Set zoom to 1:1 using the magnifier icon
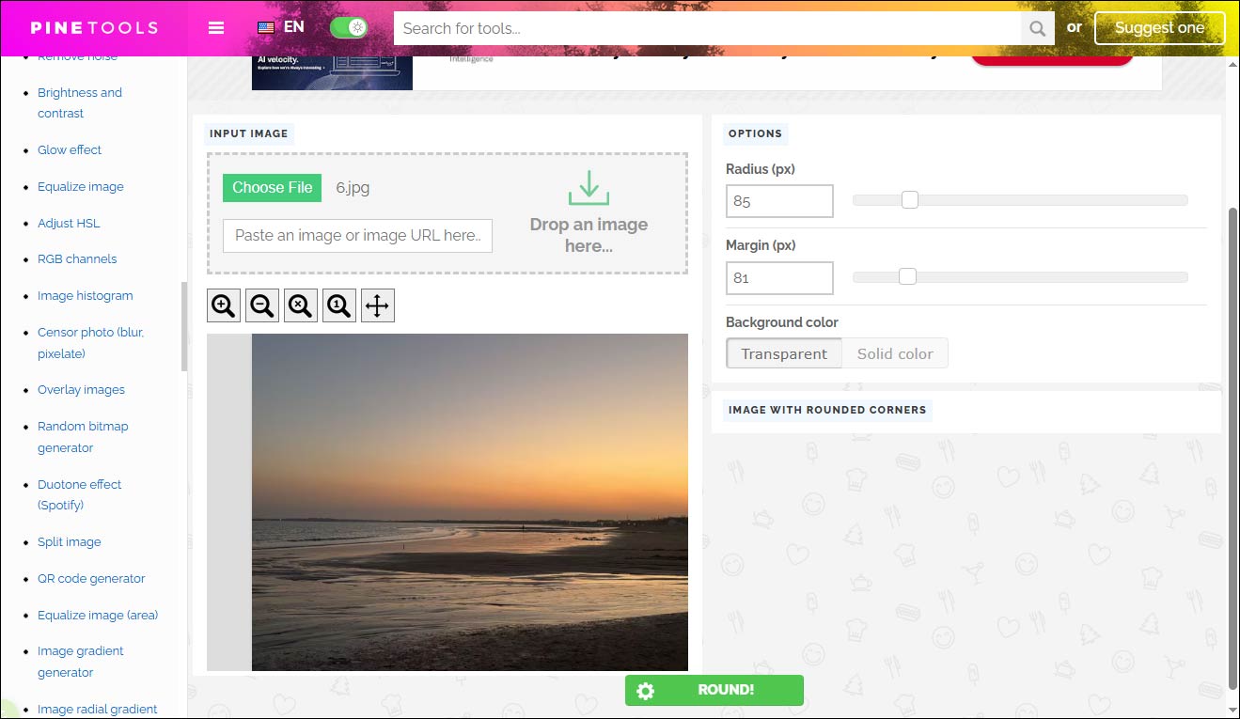This screenshot has height=719, width=1240. [x=338, y=305]
